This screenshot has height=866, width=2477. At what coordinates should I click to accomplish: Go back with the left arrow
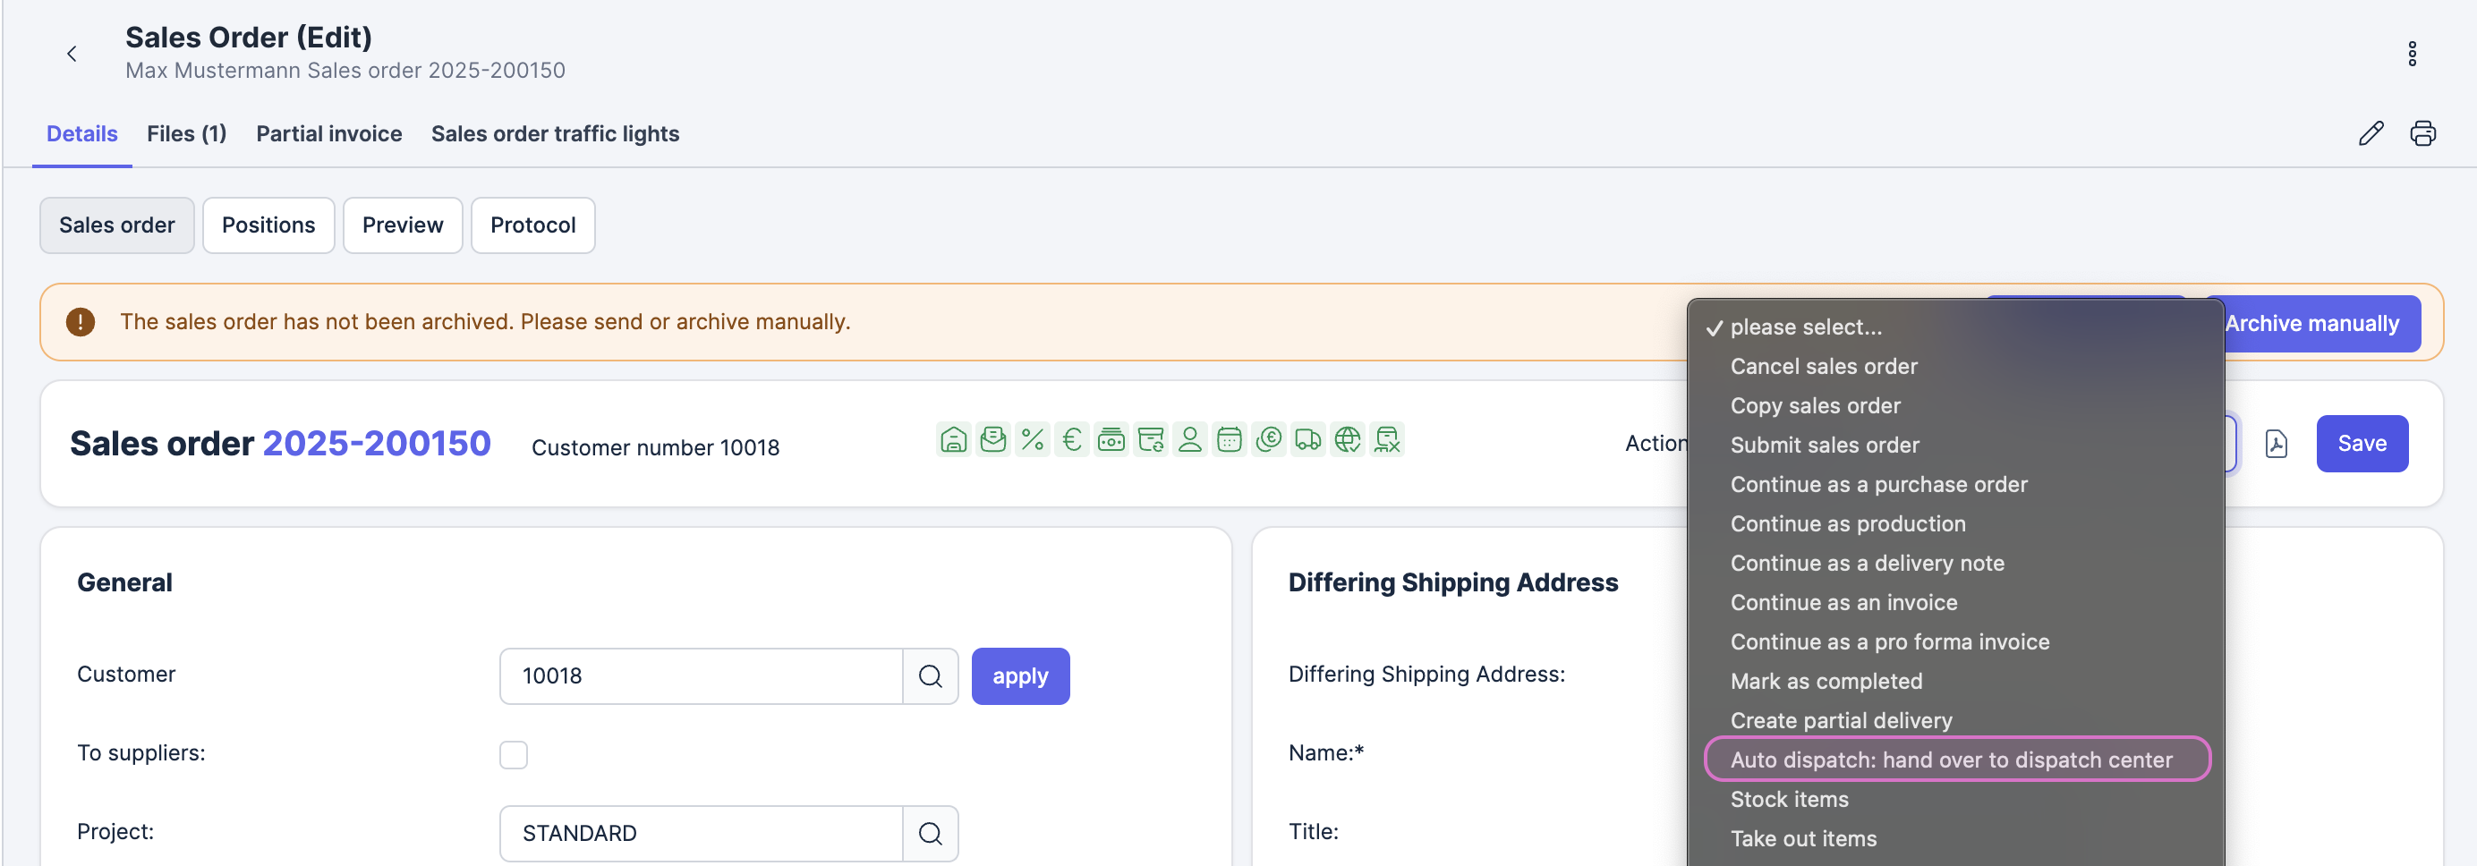72,54
